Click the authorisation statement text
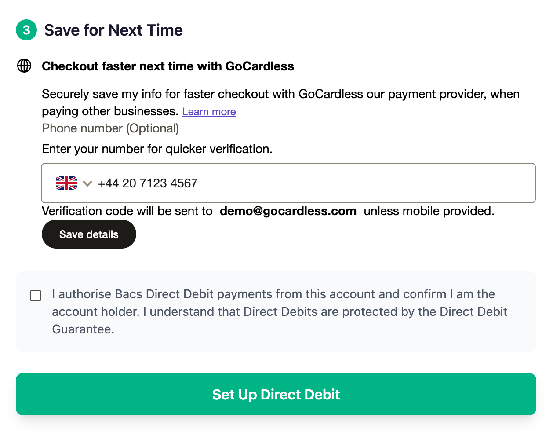Viewport: 553px width, 432px height. (280, 311)
